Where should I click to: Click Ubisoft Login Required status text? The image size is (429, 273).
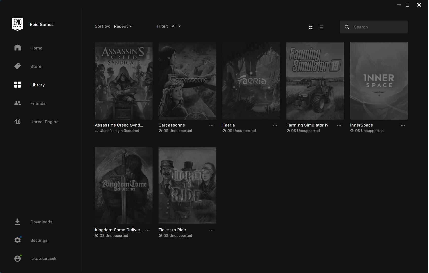119,131
